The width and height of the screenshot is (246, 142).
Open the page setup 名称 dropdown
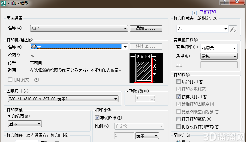click(x=79, y=28)
